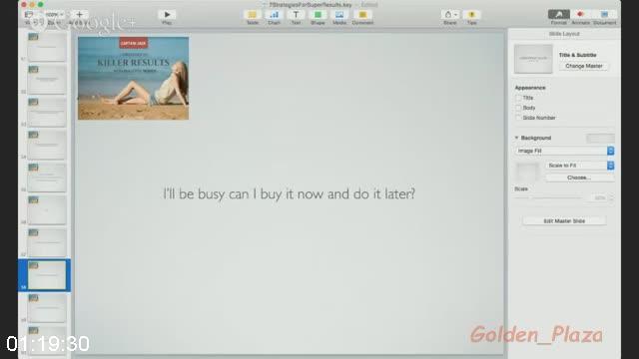Select the Killer Results beach image on slide

(x=133, y=78)
